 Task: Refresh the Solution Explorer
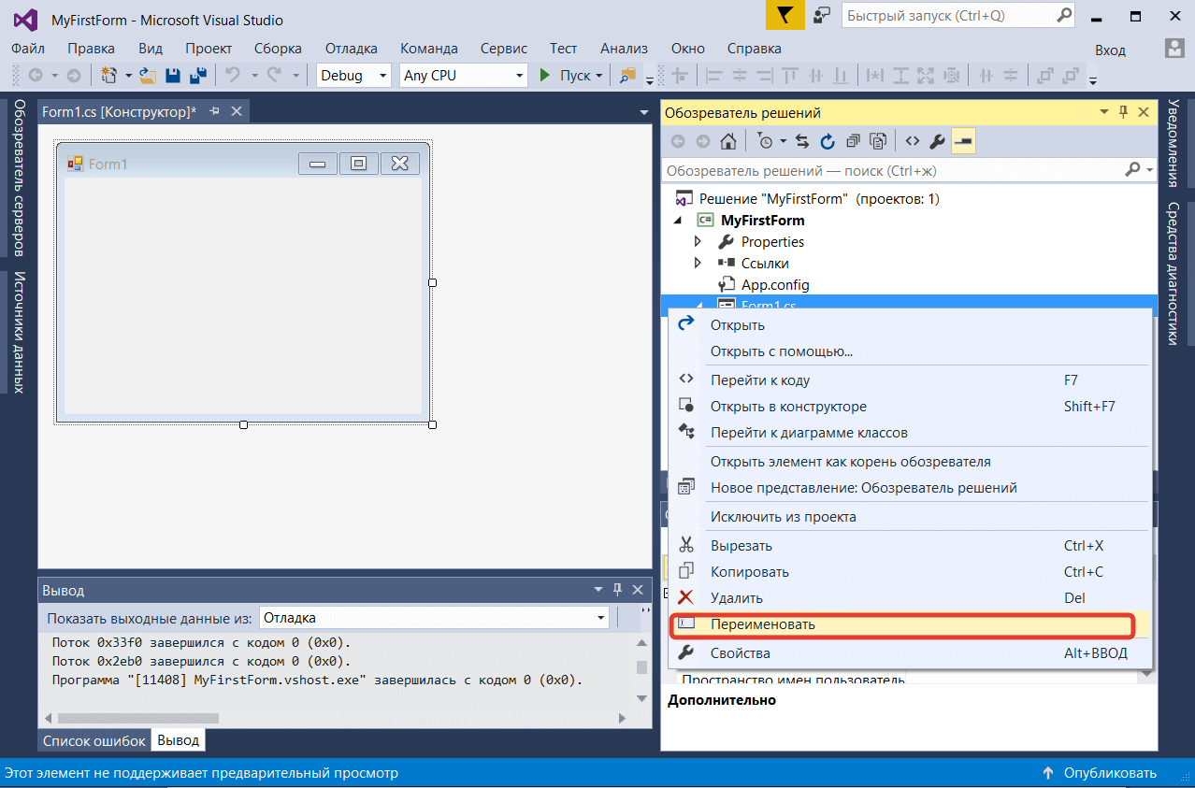point(828,141)
